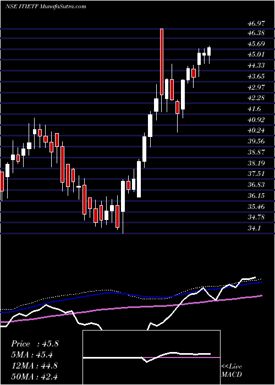Viewport: 275px width, 385px height.
Task: Select the 38.19 price label
Action: [x=256, y=163]
